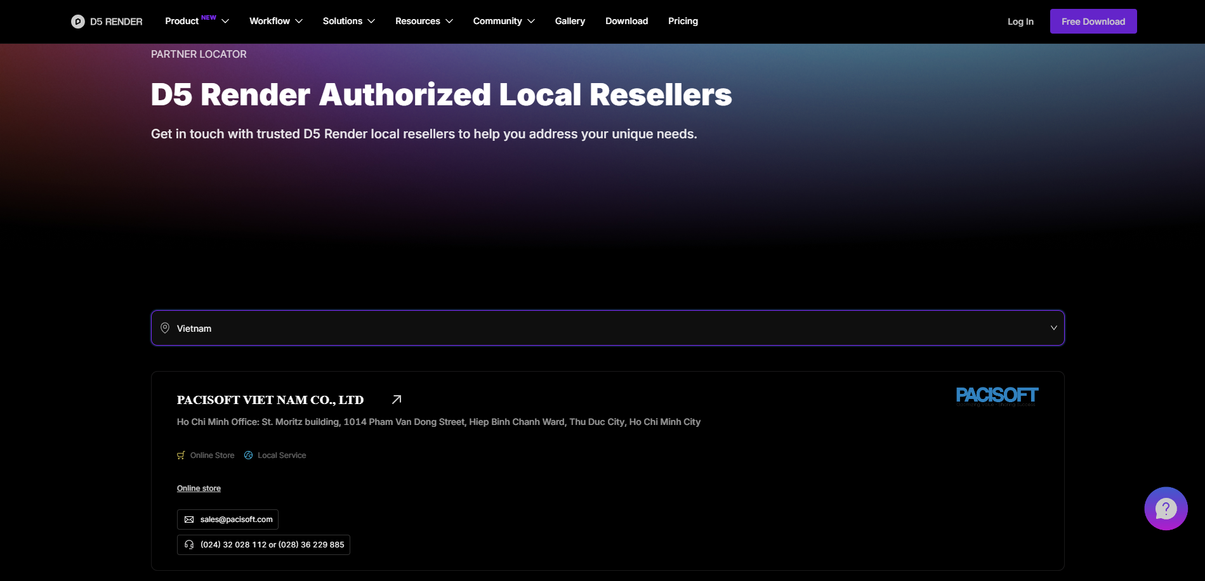Open the Pricing page
This screenshot has height=581, width=1205.
pyautogui.click(x=683, y=21)
